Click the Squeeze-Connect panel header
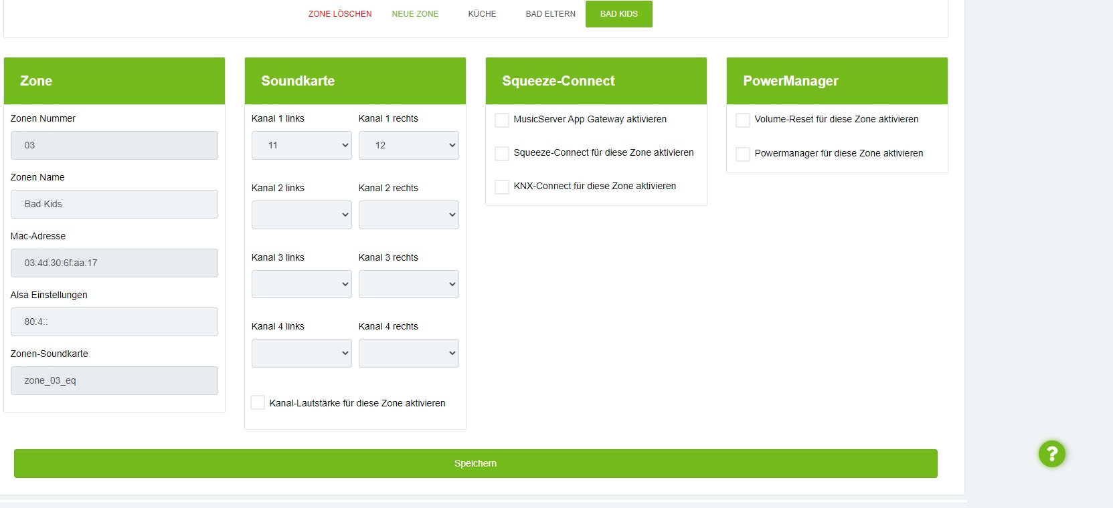The image size is (1113, 508). [x=596, y=81]
